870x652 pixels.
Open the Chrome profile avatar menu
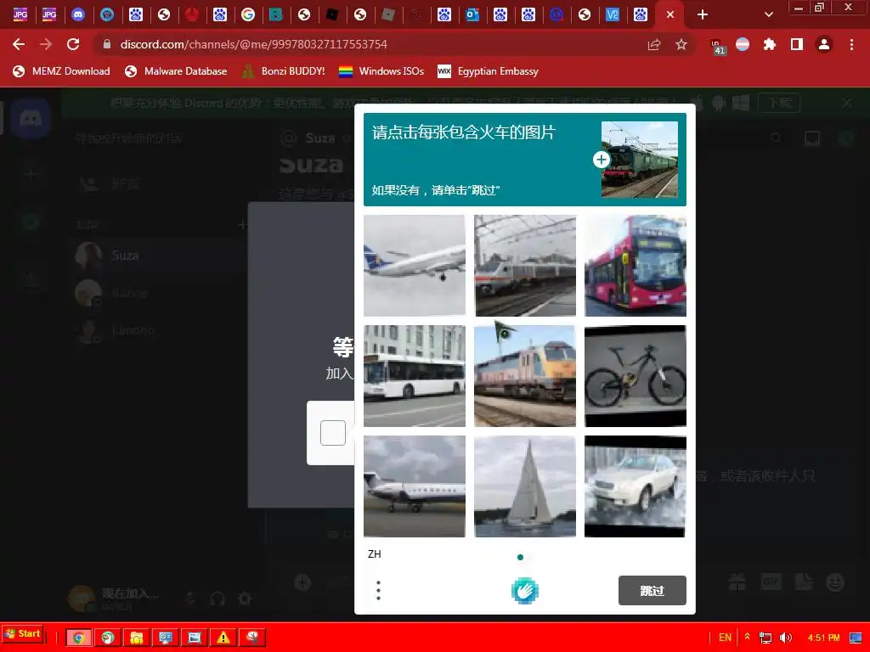pyautogui.click(x=824, y=44)
